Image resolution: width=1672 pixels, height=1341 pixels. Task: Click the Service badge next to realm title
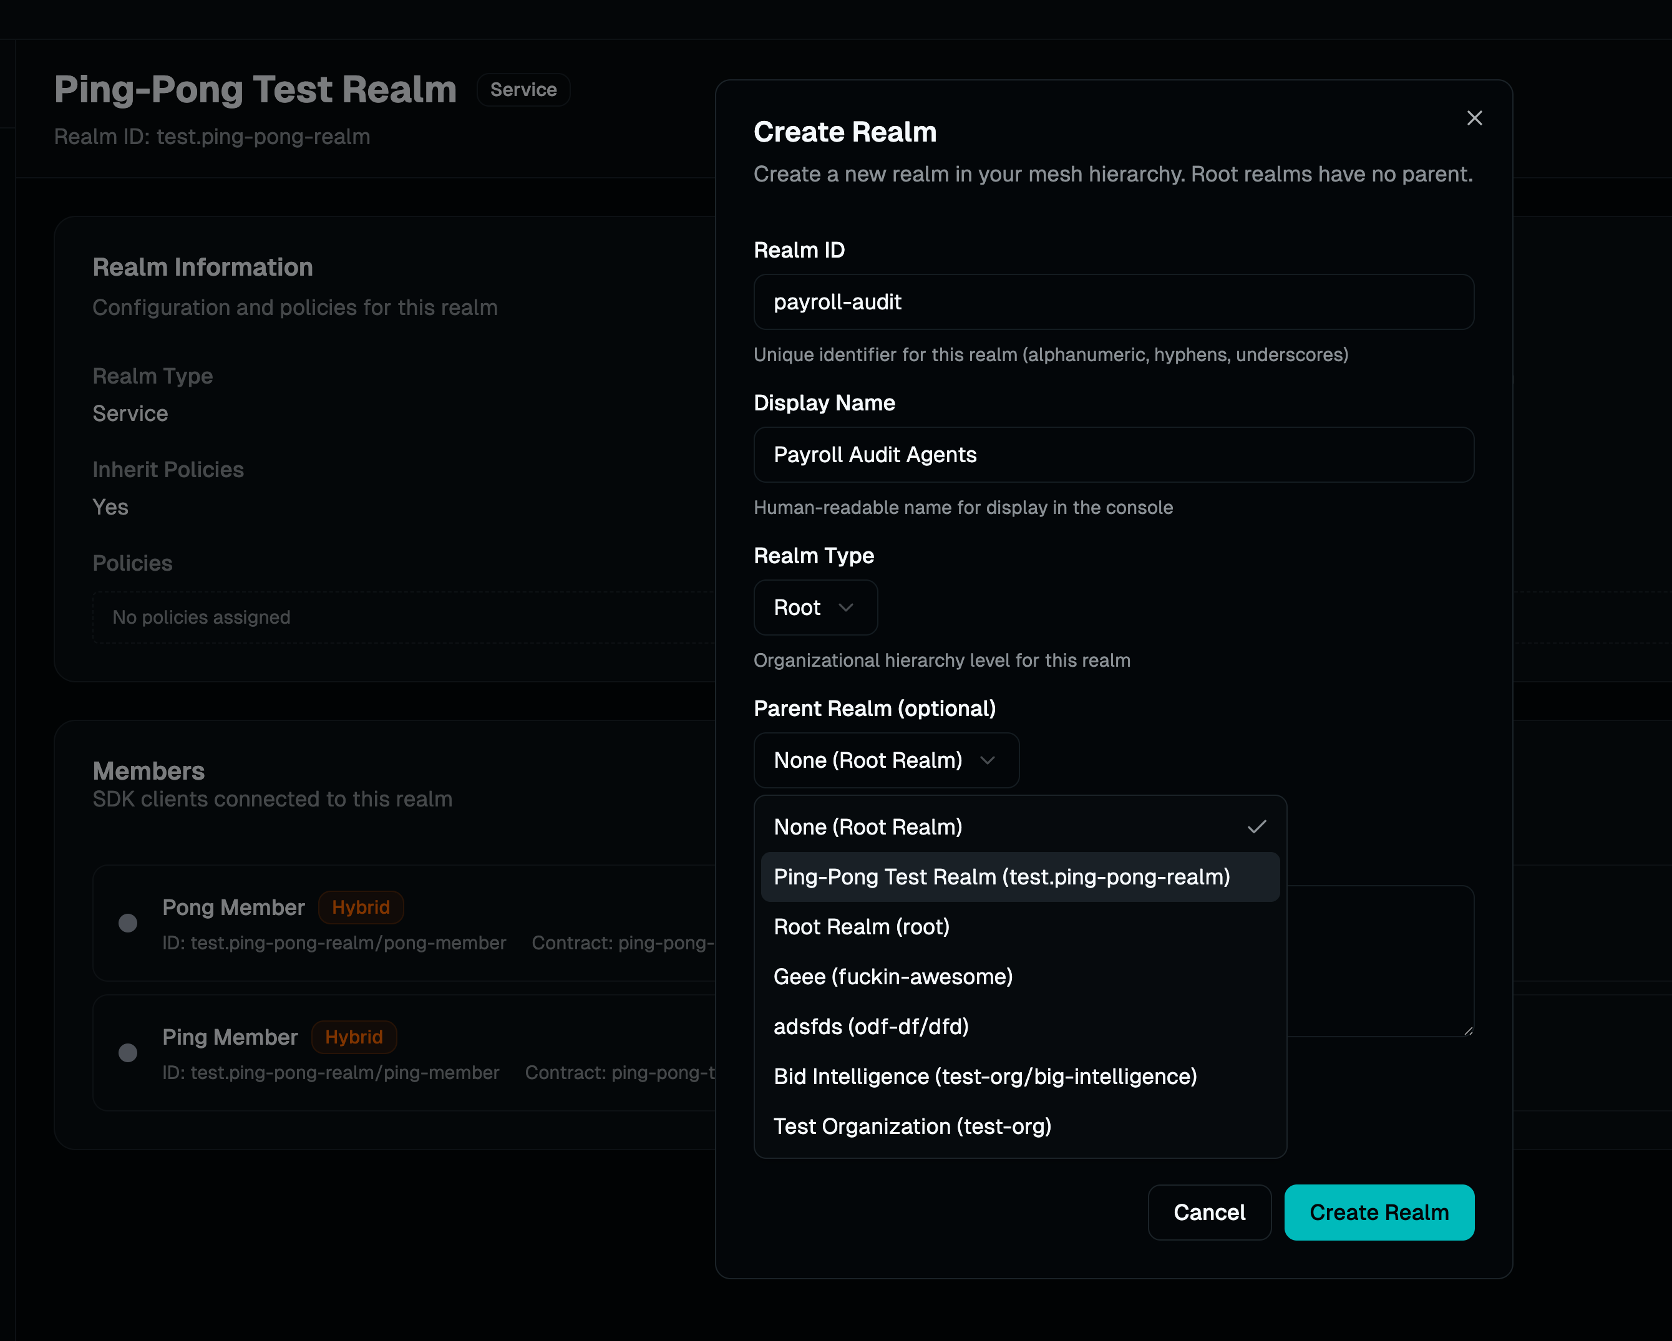(x=523, y=89)
